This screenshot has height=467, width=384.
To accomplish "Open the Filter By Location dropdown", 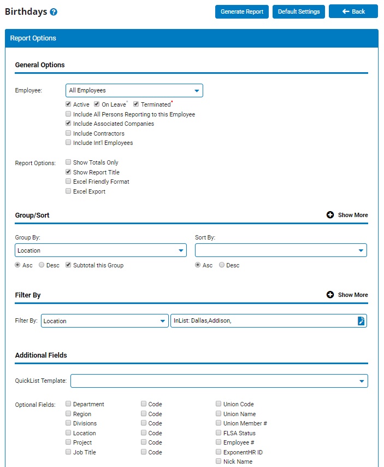I will click(104, 321).
